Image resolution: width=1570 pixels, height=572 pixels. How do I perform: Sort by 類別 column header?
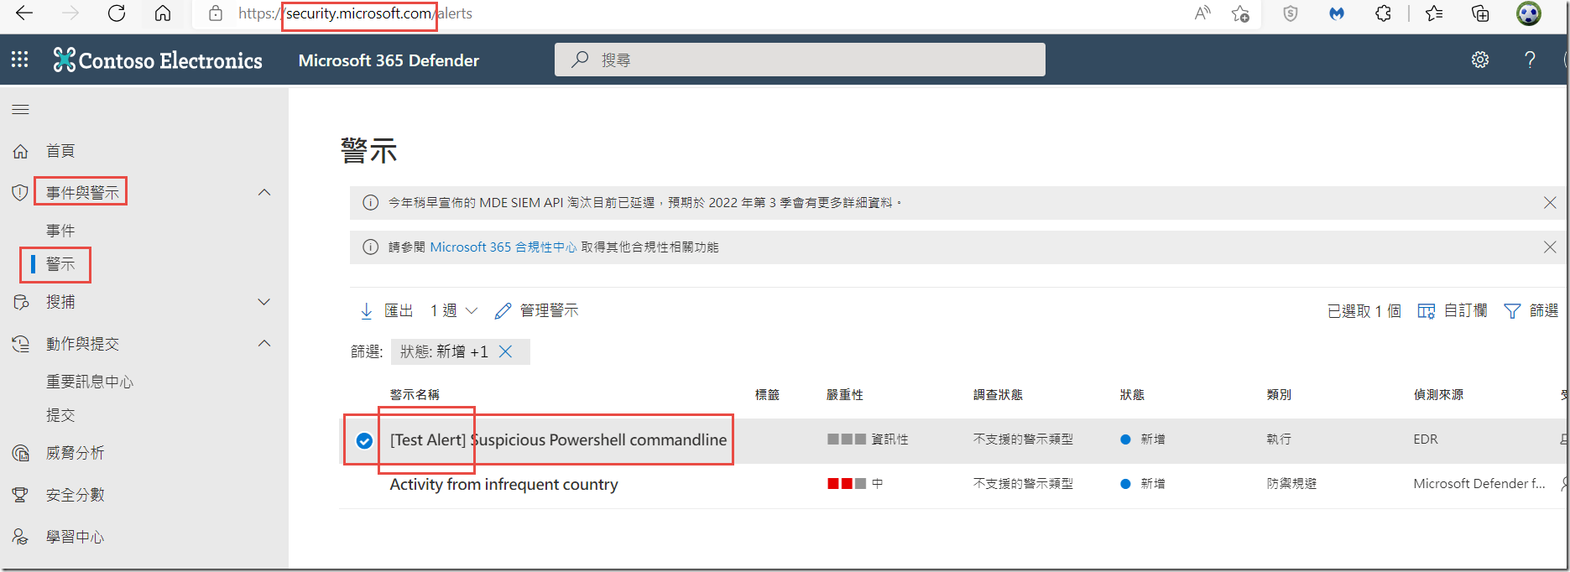(x=1279, y=395)
